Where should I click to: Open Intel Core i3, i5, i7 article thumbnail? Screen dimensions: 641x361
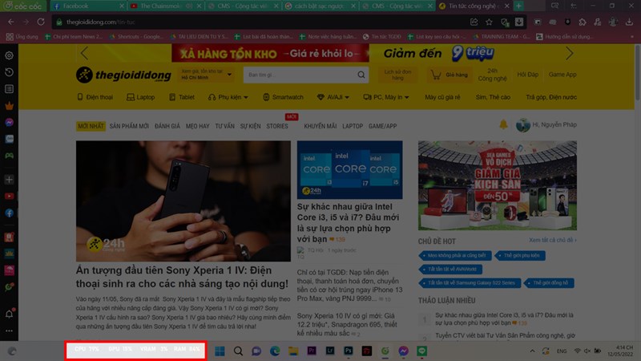tap(349, 170)
